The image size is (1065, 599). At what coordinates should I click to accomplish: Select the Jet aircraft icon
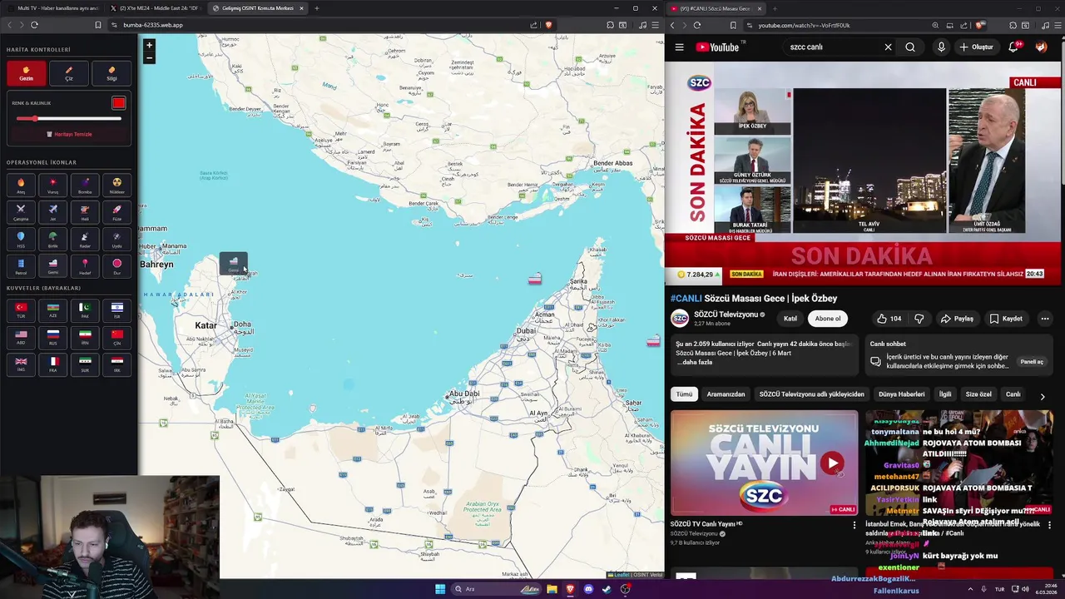point(53,213)
